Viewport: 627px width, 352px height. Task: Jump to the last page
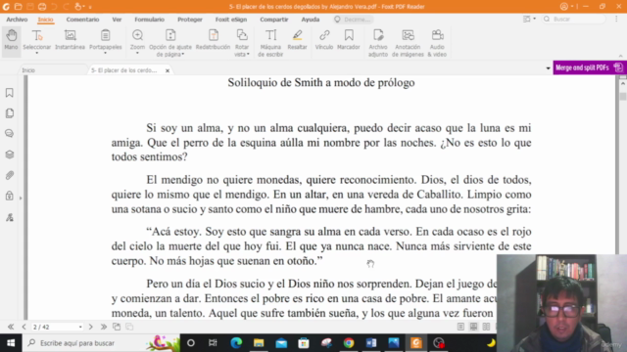(x=104, y=327)
